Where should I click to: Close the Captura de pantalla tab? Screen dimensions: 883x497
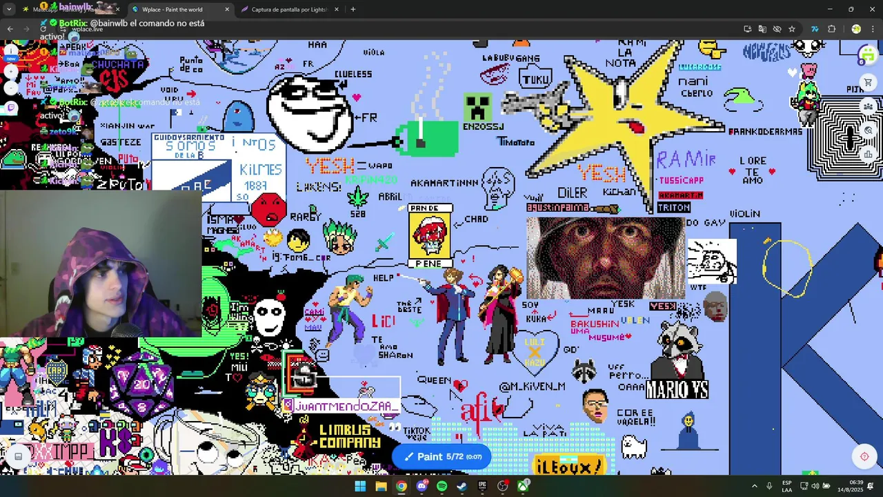[x=337, y=10]
